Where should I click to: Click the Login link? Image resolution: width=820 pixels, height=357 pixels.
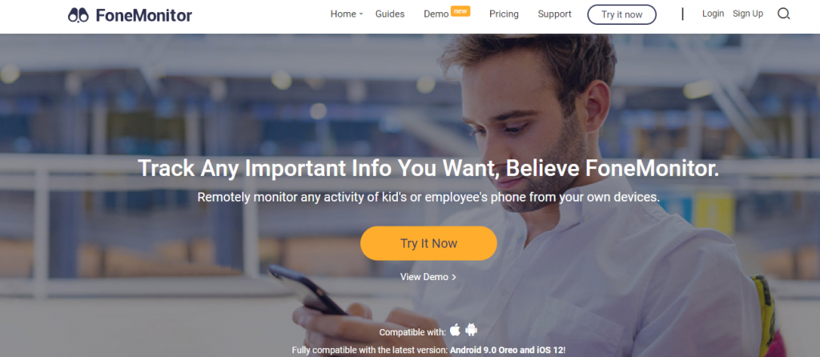click(713, 14)
